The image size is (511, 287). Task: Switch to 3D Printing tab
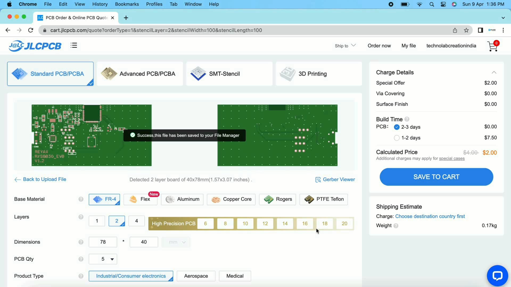[x=319, y=74]
